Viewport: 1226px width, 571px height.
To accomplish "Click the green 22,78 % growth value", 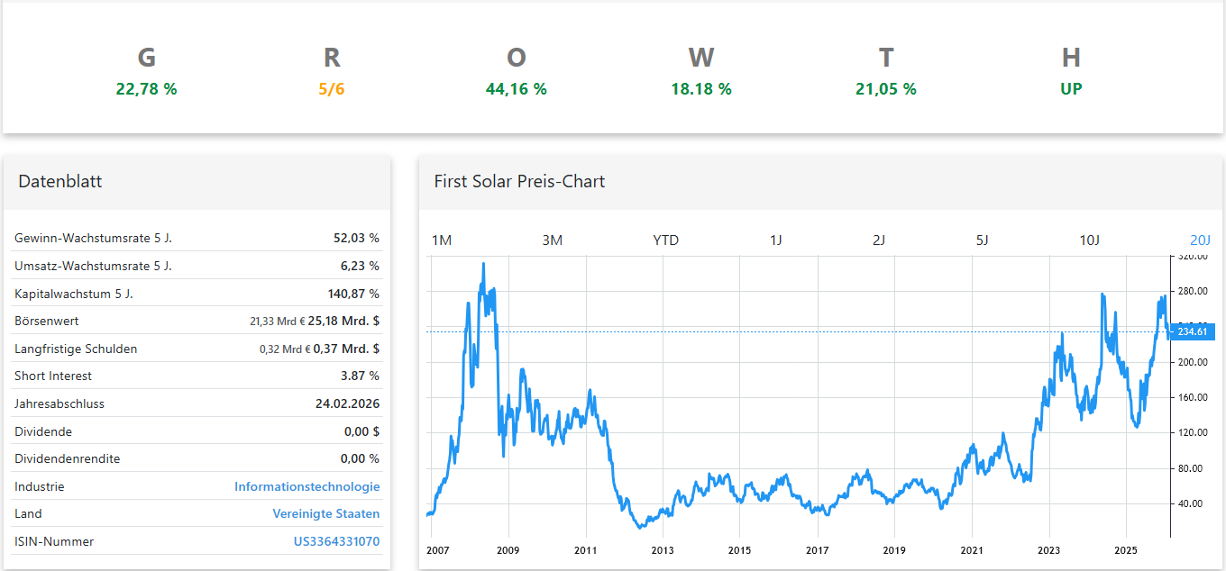I will click(146, 88).
